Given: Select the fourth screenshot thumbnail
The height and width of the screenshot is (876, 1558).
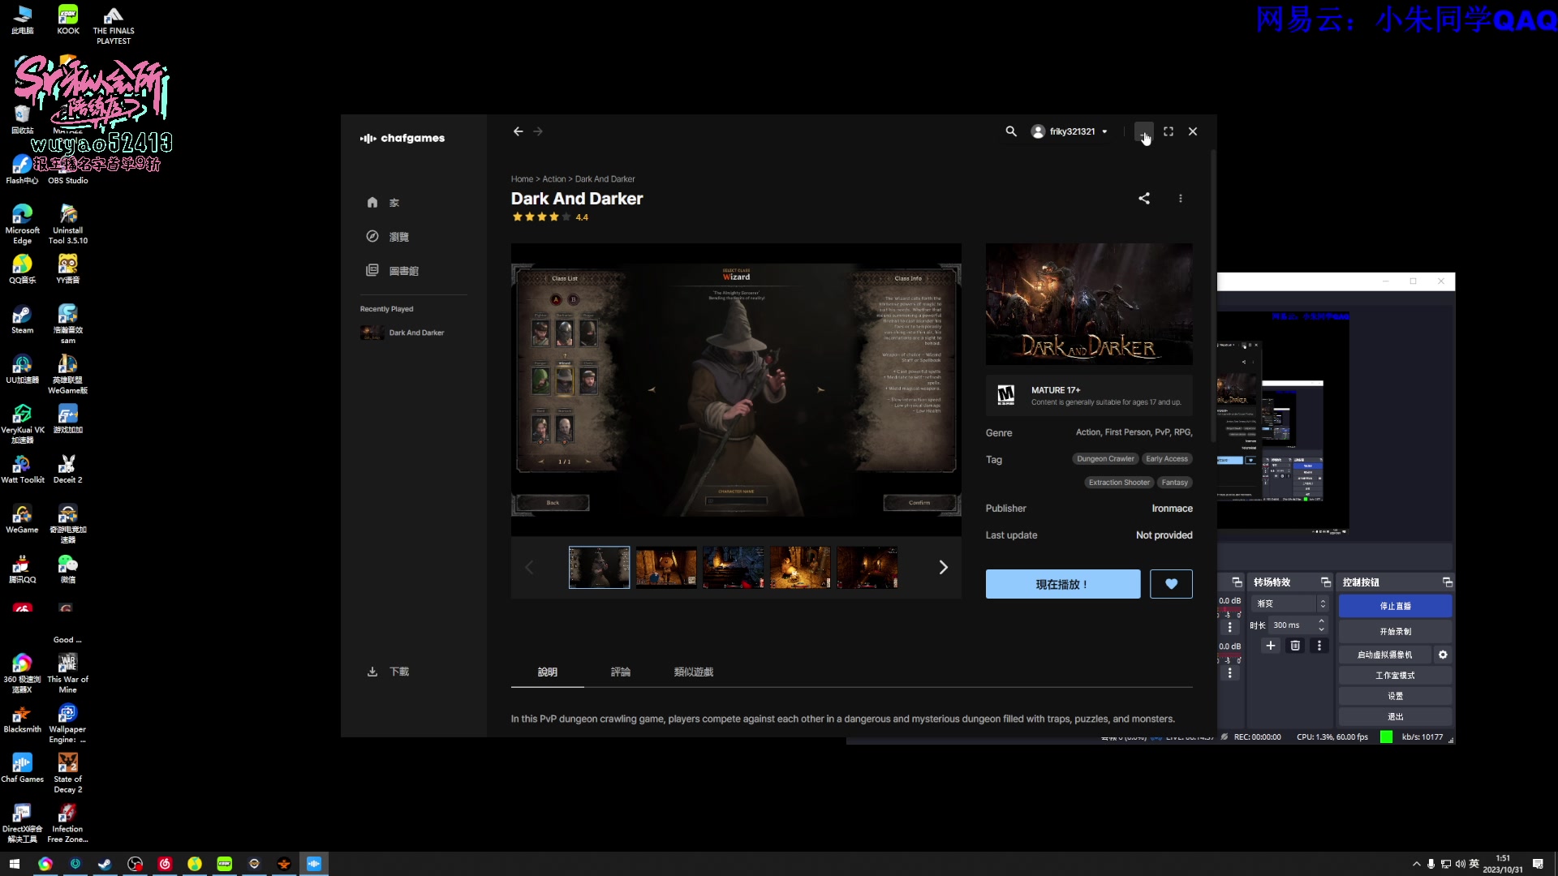Looking at the screenshot, I should [800, 567].
